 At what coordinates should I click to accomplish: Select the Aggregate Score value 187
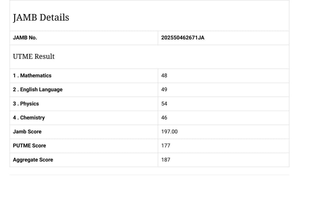tap(166, 160)
